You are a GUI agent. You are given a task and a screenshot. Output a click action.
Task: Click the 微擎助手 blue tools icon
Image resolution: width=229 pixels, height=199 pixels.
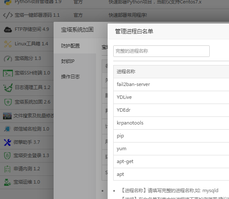point(7,142)
